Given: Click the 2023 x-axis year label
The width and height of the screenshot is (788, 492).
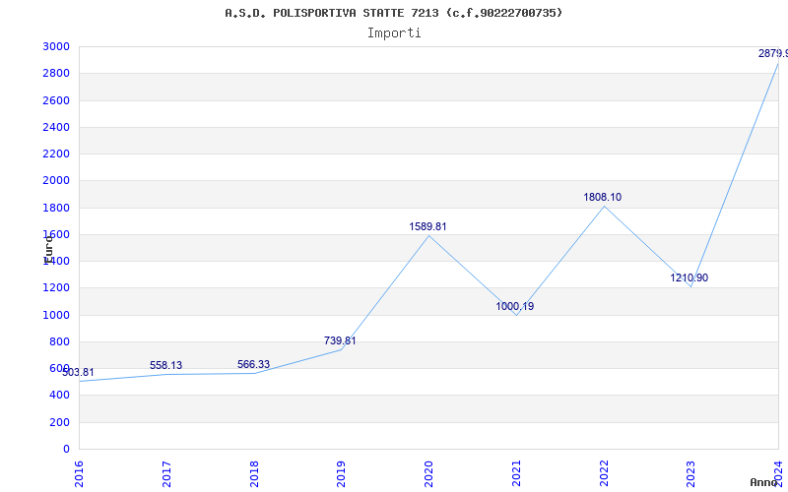Looking at the screenshot, I should tap(691, 474).
